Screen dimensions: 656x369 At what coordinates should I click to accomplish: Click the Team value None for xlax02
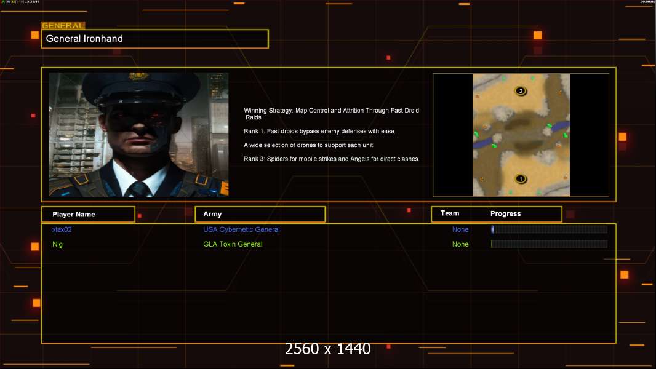pyautogui.click(x=460, y=229)
